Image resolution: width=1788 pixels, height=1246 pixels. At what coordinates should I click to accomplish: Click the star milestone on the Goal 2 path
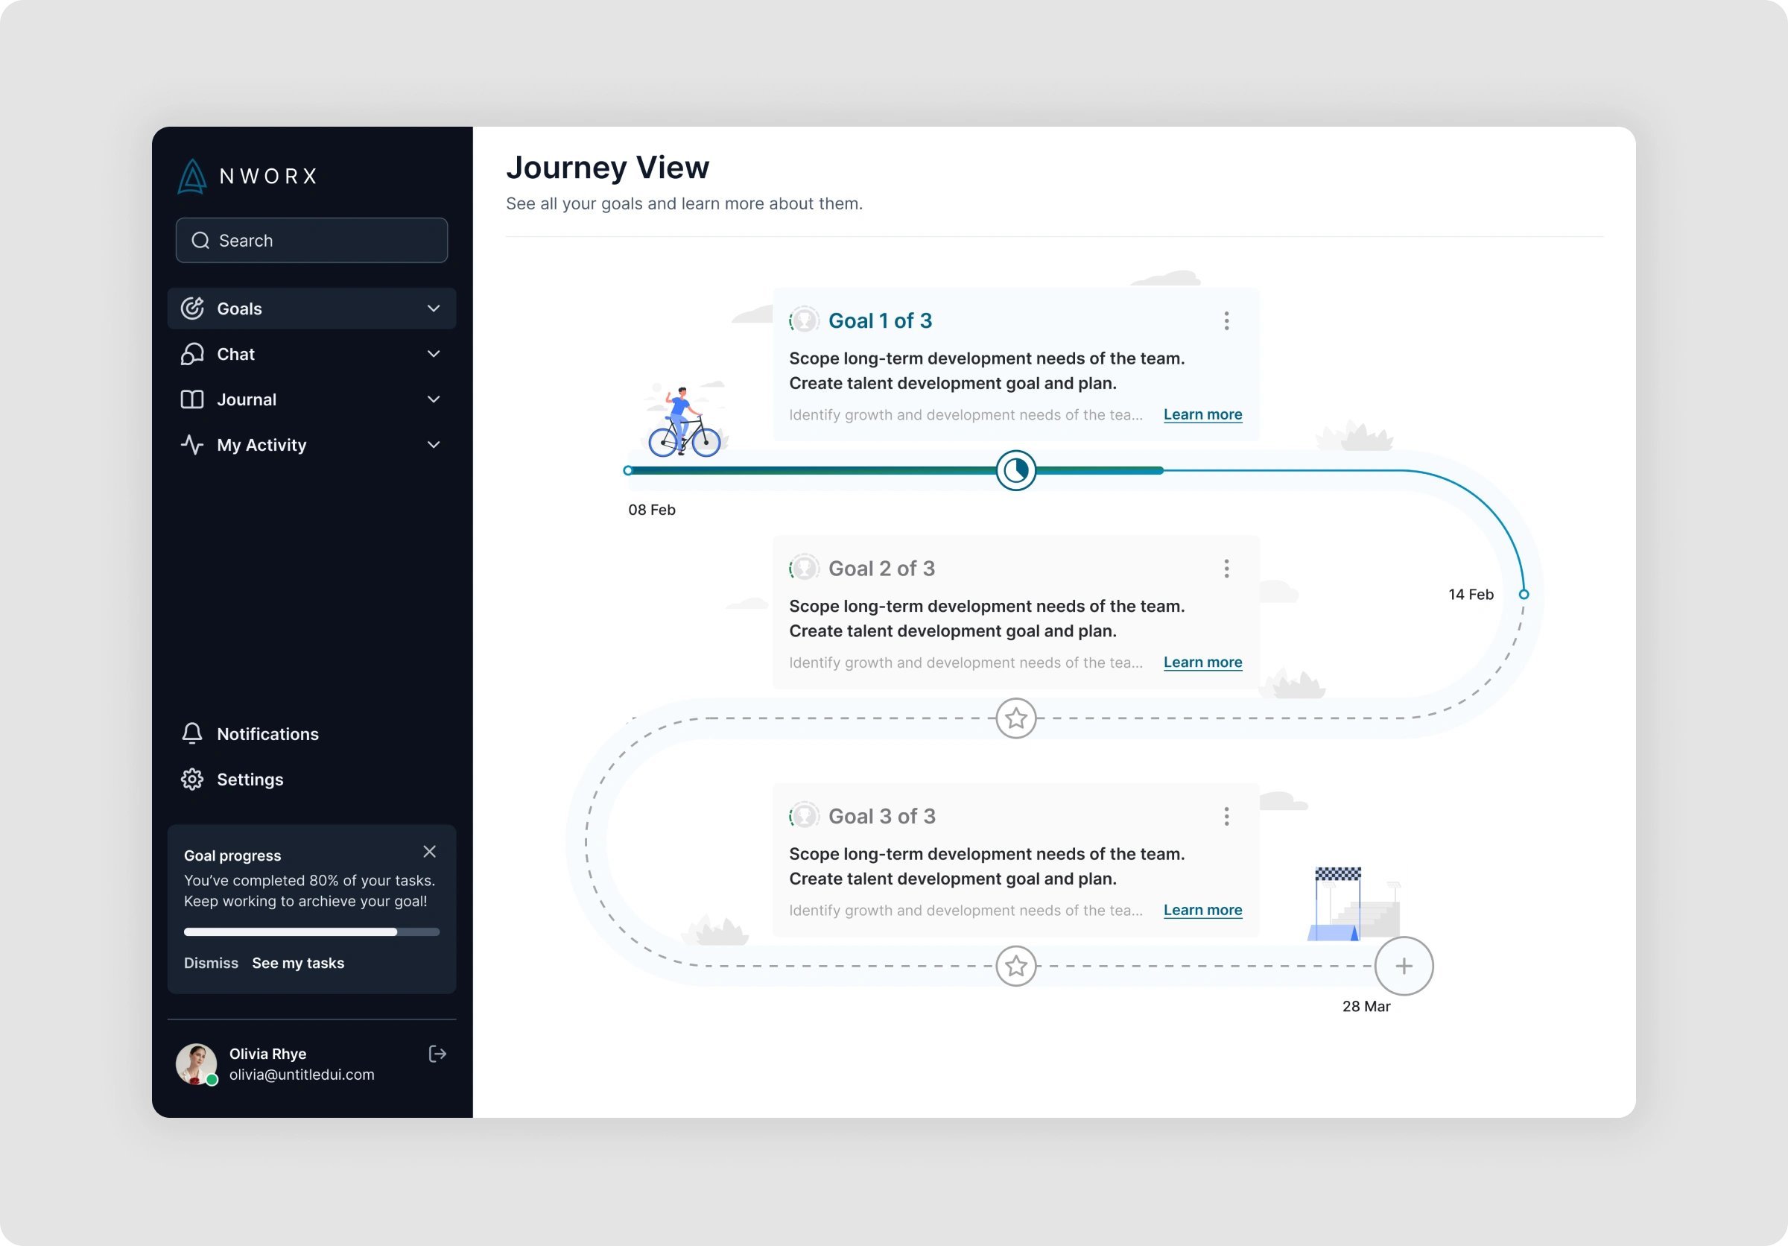pyautogui.click(x=1015, y=718)
